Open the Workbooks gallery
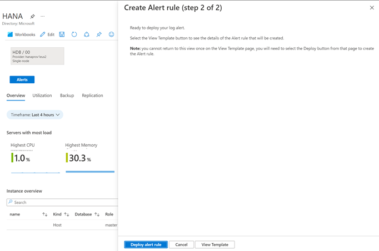The height and width of the screenshot is (251, 379). tap(22, 34)
